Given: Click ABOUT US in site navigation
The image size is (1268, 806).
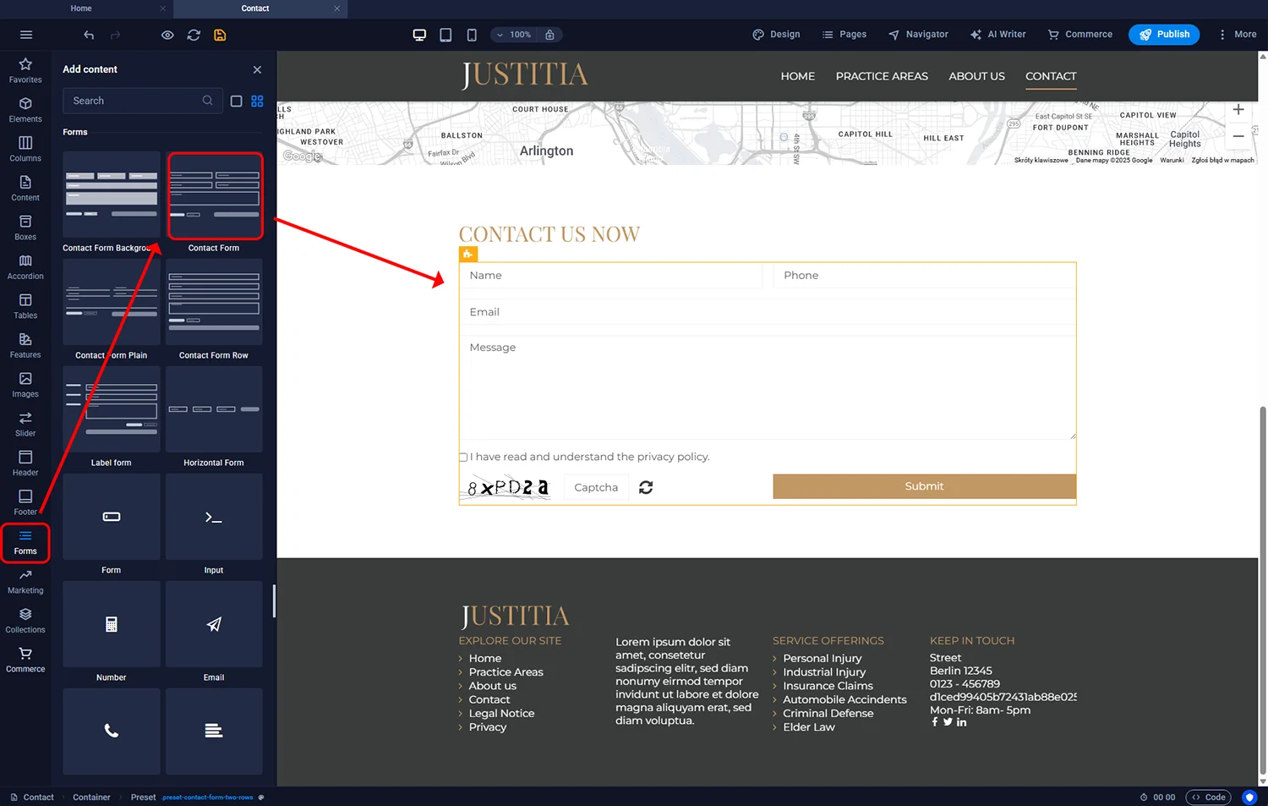Looking at the screenshot, I should [976, 76].
